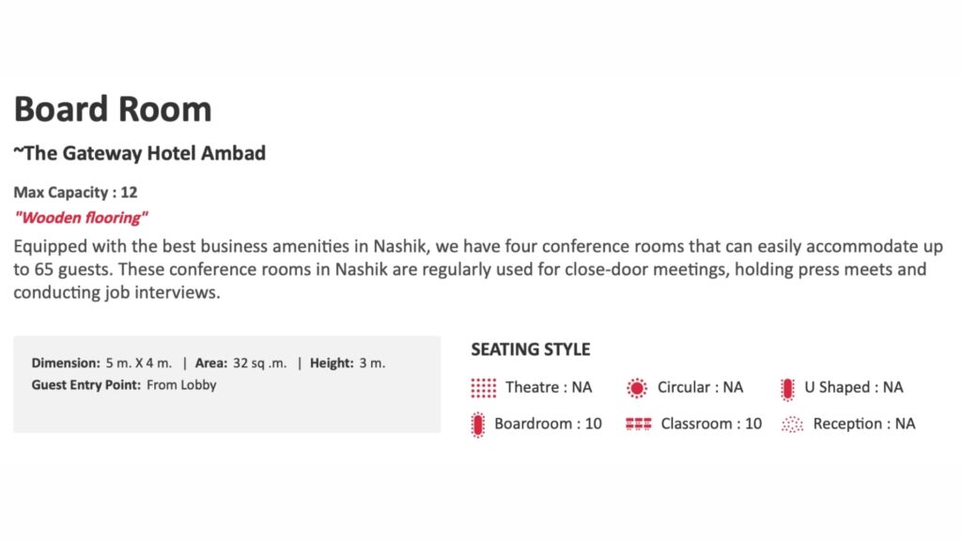
Task: Click the Classroom seating style icon
Action: click(x=638, y=425)
